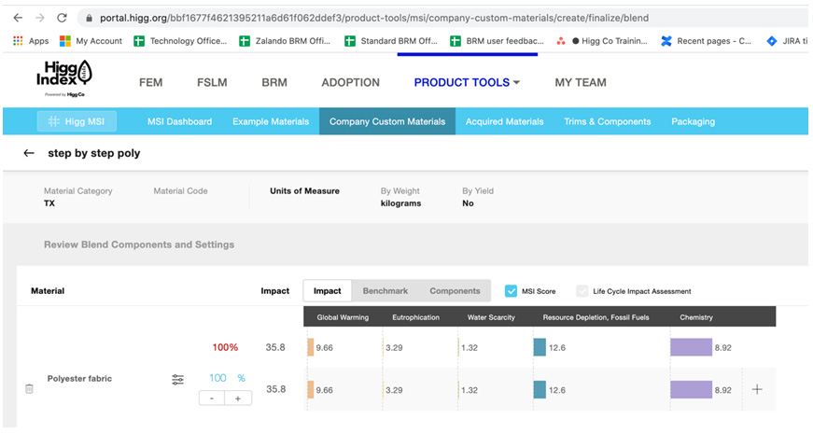This screenshot has width=813, height=433.
Task: Open BRM user feedback bookmark
Action: tap(497, 41)
